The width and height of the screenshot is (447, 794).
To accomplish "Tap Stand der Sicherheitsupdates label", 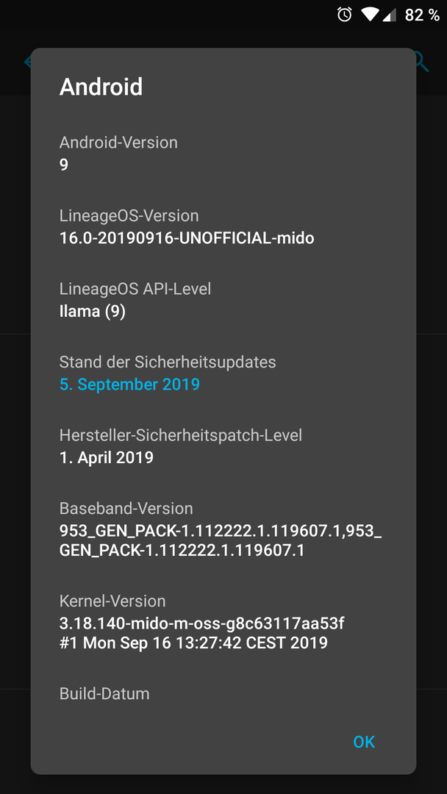I will tap(168, 362).
